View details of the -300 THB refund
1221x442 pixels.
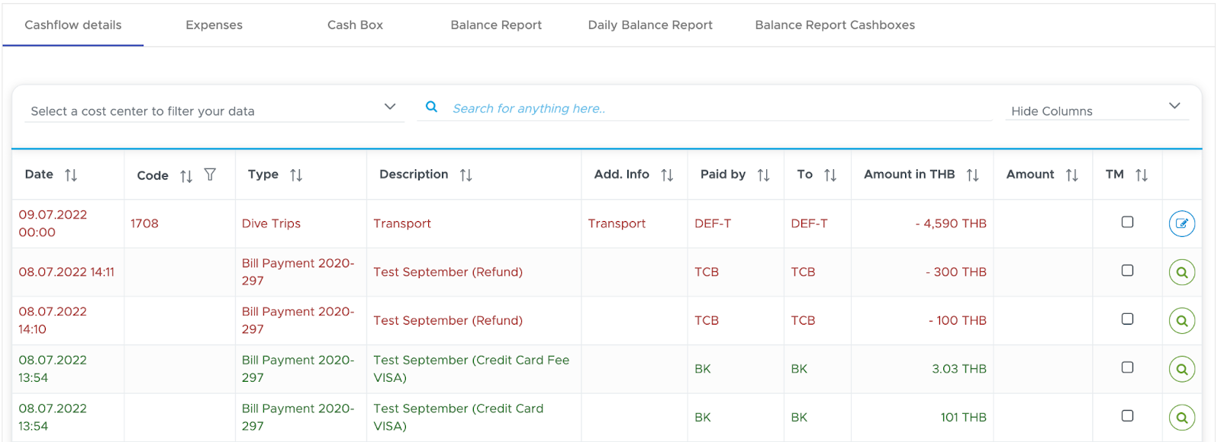(x=1182, y=272)
